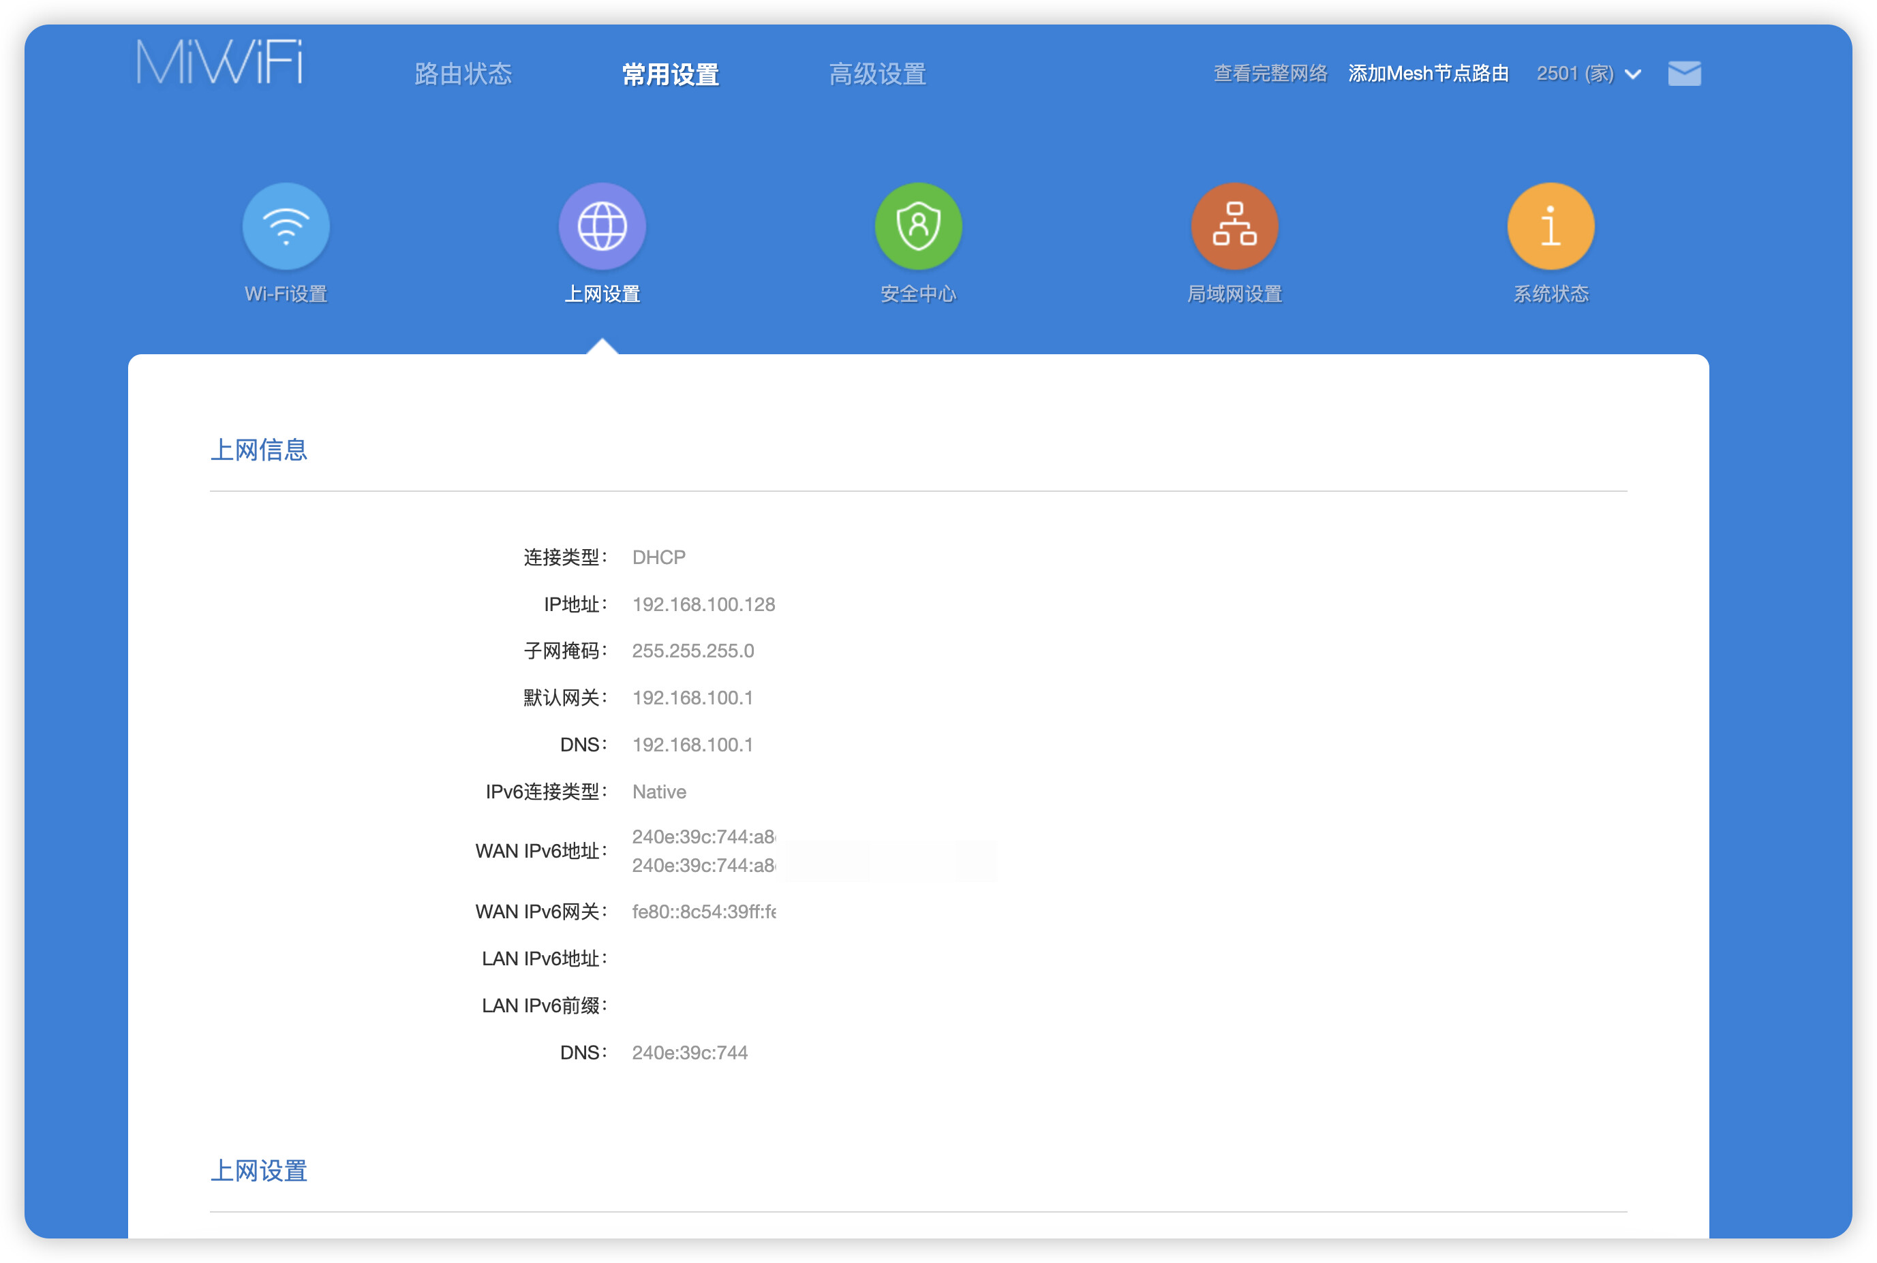The width and height of the screenshot is (1877, 1263).
Task: Click the 上网设置 globe icon
Action: pos(602,226)
